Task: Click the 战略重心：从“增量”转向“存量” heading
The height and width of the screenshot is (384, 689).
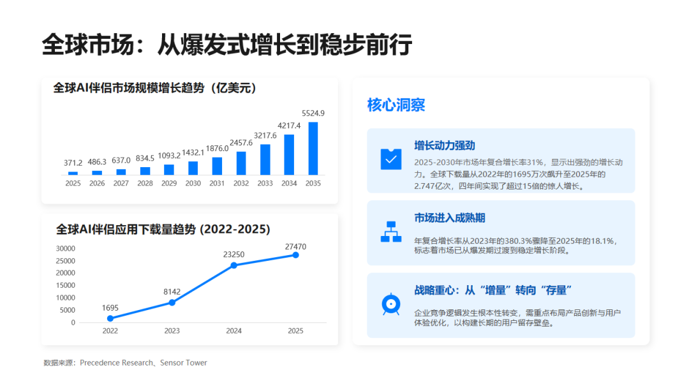Action: coord(493,290)
